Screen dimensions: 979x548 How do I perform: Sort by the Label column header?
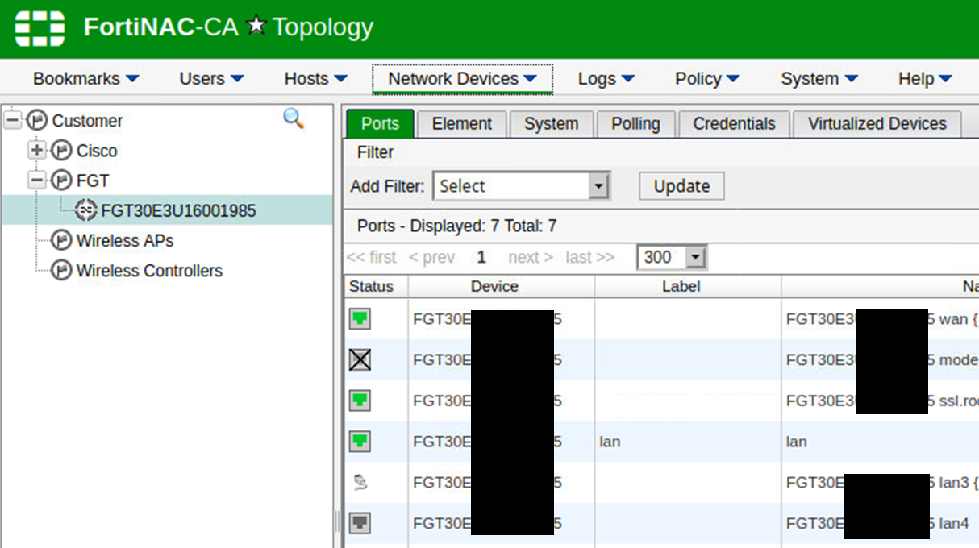pyautogui.click(x=681, y=286)
